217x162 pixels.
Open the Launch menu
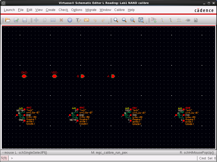(x=9, y=10)
